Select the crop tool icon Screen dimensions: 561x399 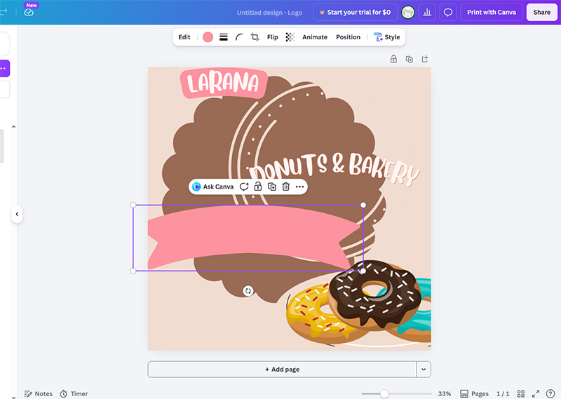[255, 37]
